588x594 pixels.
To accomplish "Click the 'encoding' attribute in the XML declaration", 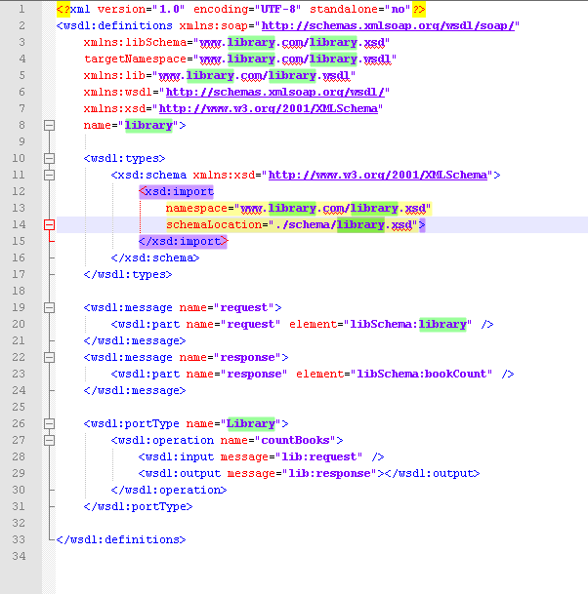I will tap(221, 9).
